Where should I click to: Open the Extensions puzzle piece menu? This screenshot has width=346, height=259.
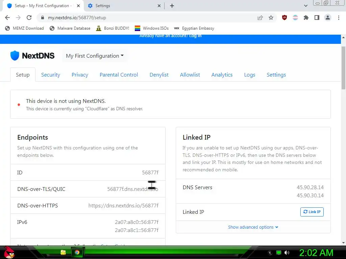[x=306, y=18]
